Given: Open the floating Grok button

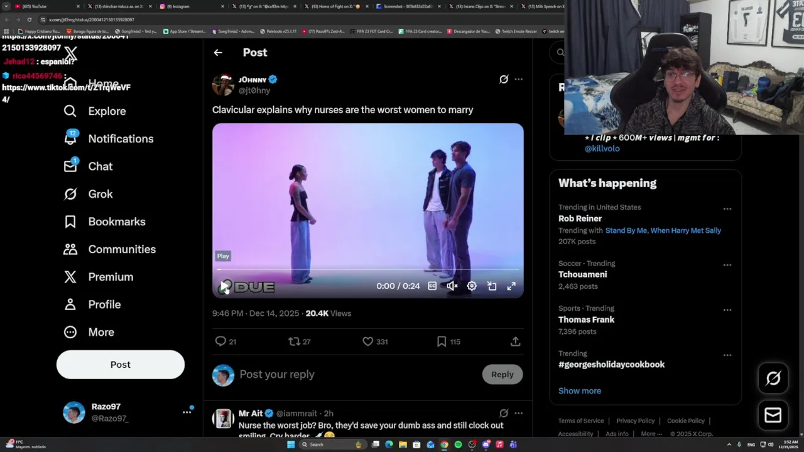Looking at the screenshot, I should (x=773, y=378).
